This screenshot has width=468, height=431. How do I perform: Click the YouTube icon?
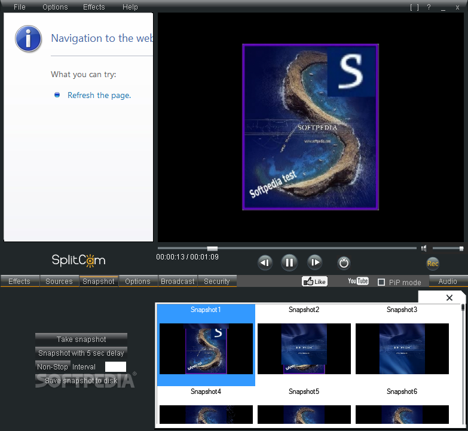[358, 281]
